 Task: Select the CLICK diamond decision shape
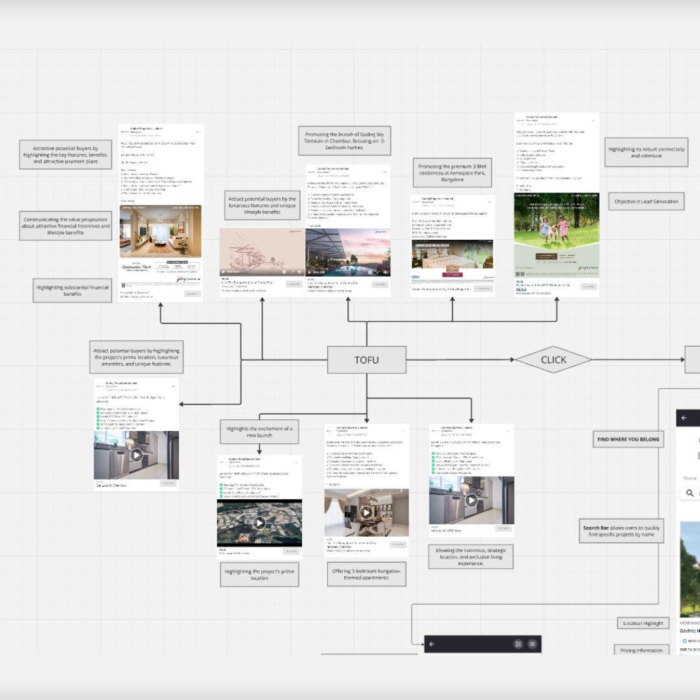553,360
